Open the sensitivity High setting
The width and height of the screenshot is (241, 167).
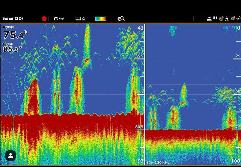(x=59, y=19)
